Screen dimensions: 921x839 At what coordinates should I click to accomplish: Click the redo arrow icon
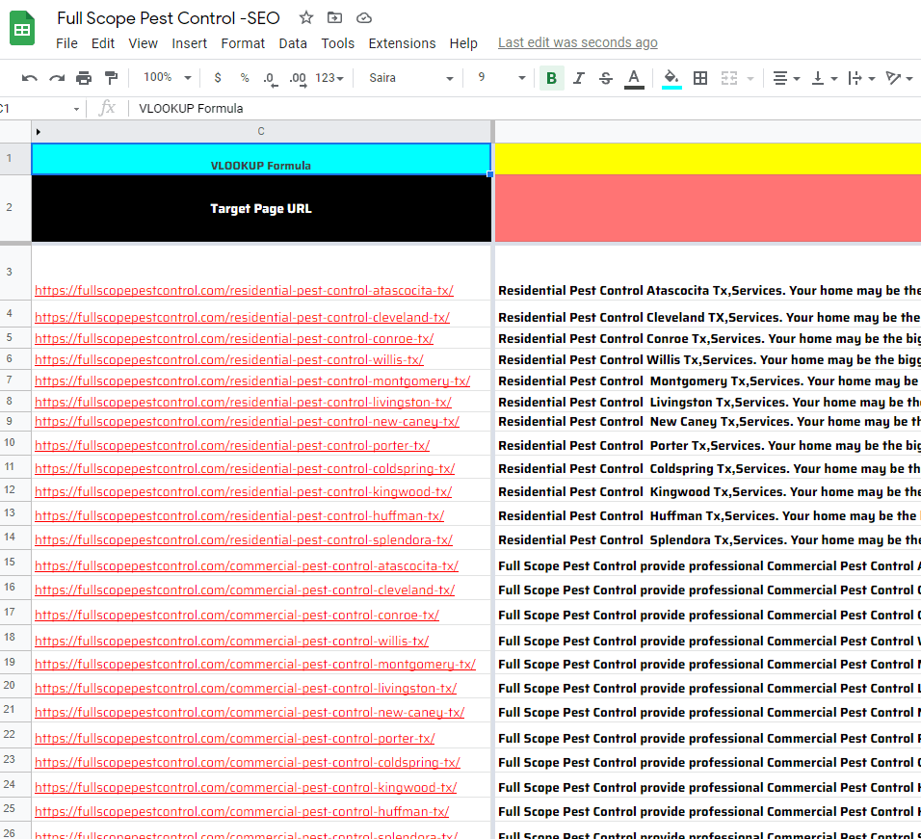click(x=57, y=78)
